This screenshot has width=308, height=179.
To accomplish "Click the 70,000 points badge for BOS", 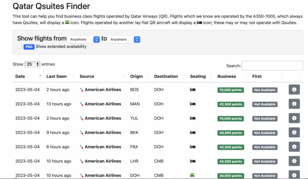I will coord(230,89).
